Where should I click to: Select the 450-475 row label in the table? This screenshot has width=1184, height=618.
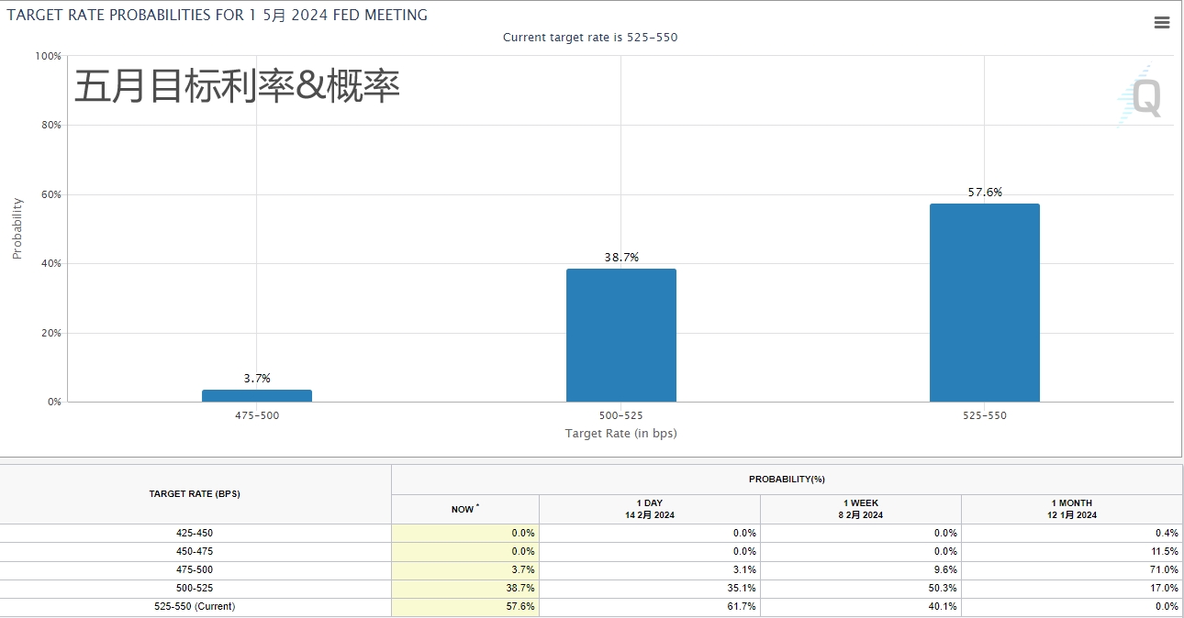(x=195, y=552)
